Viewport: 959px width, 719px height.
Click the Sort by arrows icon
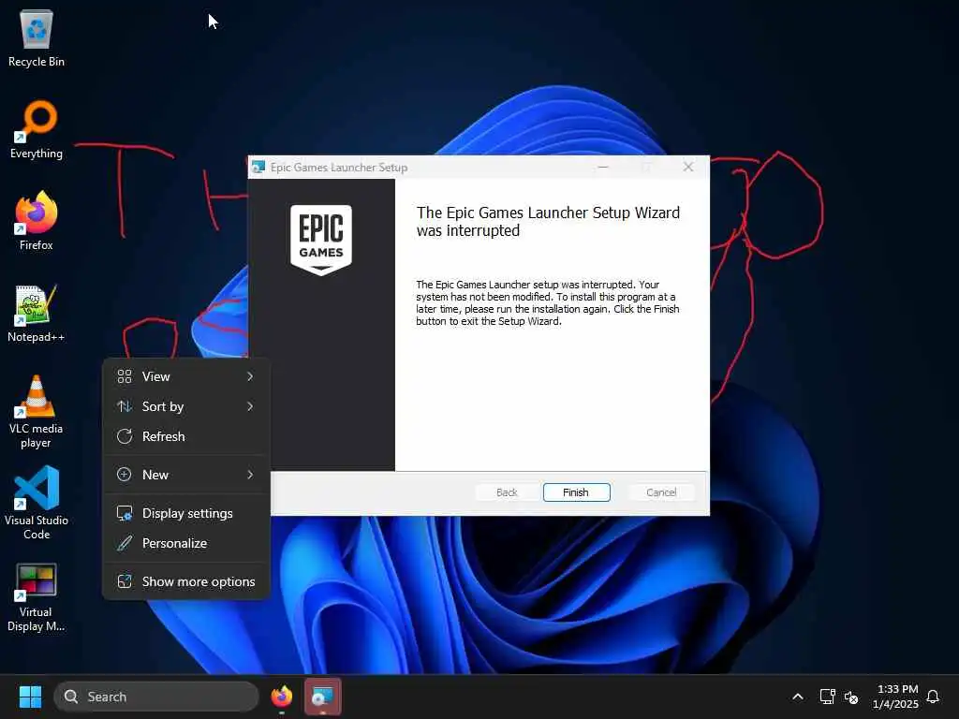125,406
